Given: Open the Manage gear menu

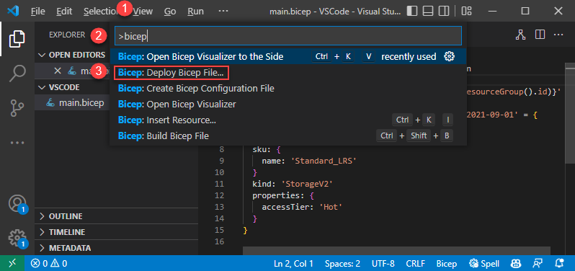Looking at the screenshot, I should (x=17, y=238).
